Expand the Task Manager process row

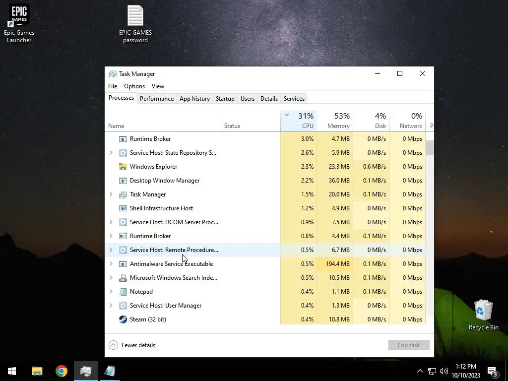(111, 194)
